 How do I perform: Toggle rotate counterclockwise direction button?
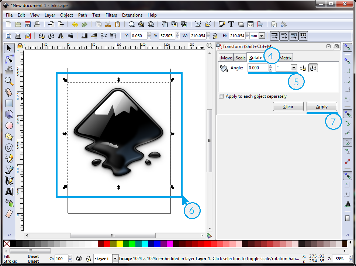click(303, 68)
